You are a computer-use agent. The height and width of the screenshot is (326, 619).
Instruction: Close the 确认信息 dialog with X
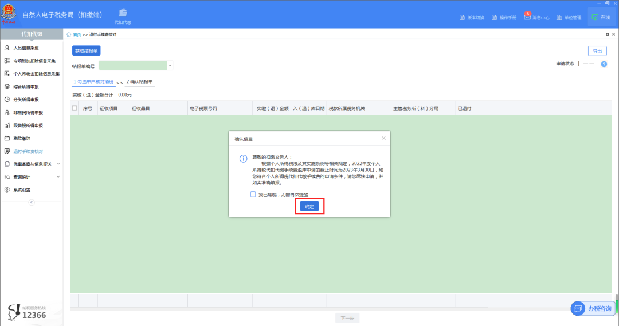pos(384,138)
